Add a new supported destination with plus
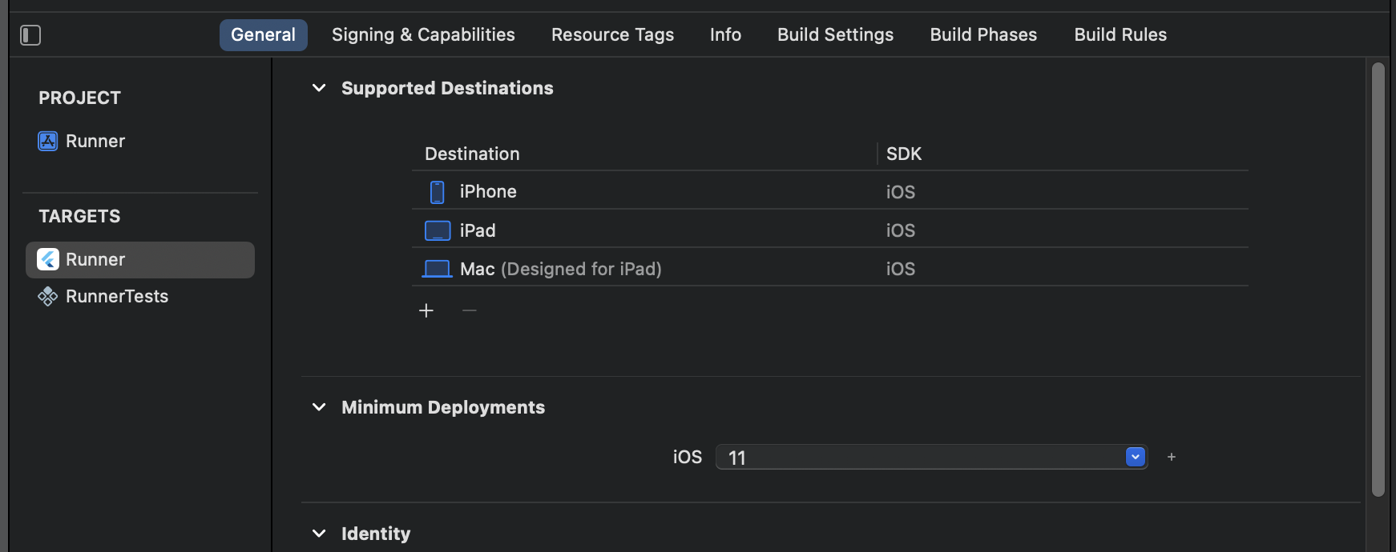 [x=426, y=310]
